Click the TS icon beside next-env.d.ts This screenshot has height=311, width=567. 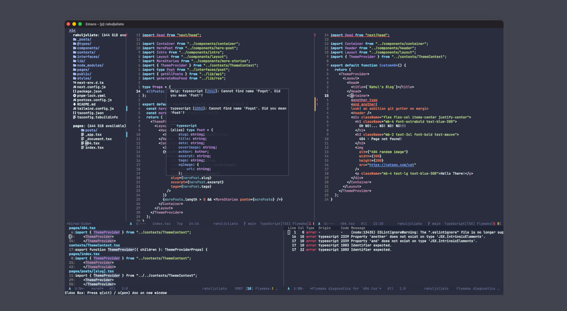75,83
